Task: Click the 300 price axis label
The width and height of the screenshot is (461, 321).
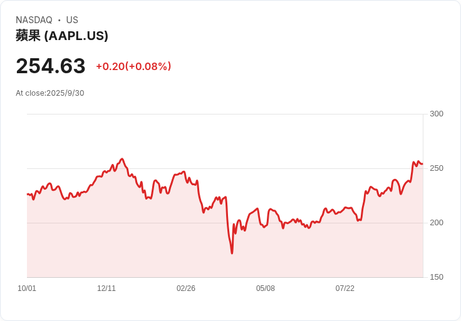Action: pyautogui.click(x=437, y=114)
